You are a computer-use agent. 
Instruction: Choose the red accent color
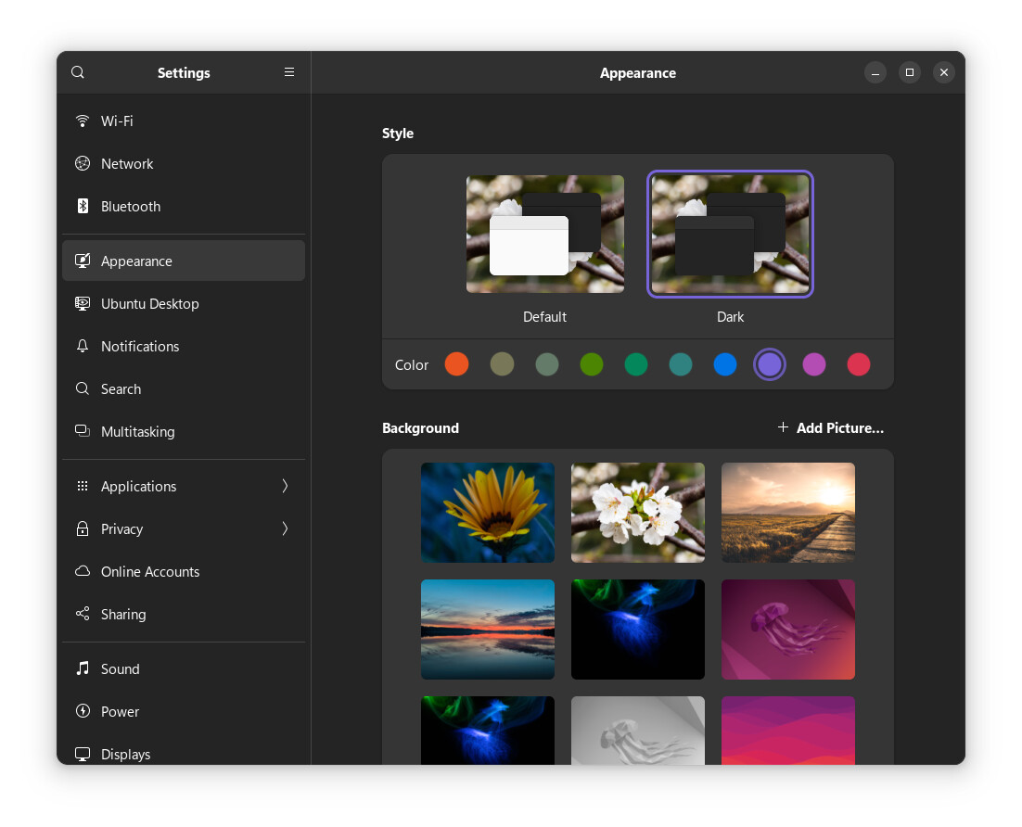click(859, 364)
